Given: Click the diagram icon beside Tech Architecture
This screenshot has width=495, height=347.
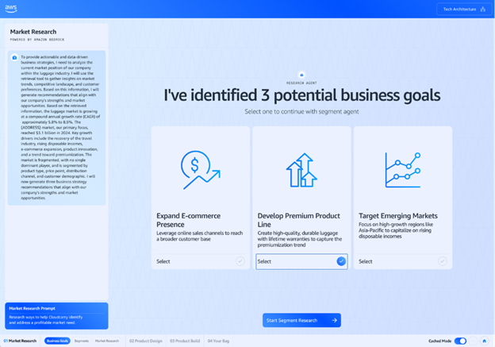Looking at the screenshot, I should coord(483,10).
